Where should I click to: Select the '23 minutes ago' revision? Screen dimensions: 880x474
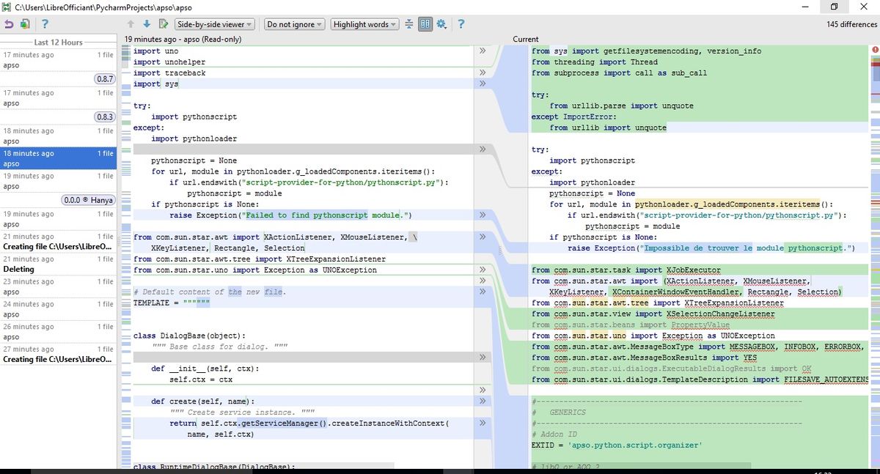click(59, 286)
